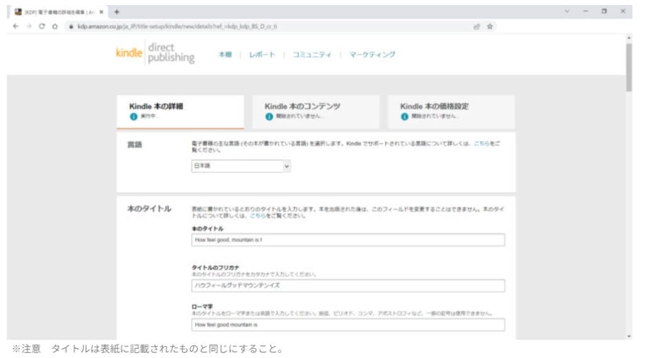Click the browser forward arrow
The width and height of the screenshot is (645, 358).
pos(29,26)
